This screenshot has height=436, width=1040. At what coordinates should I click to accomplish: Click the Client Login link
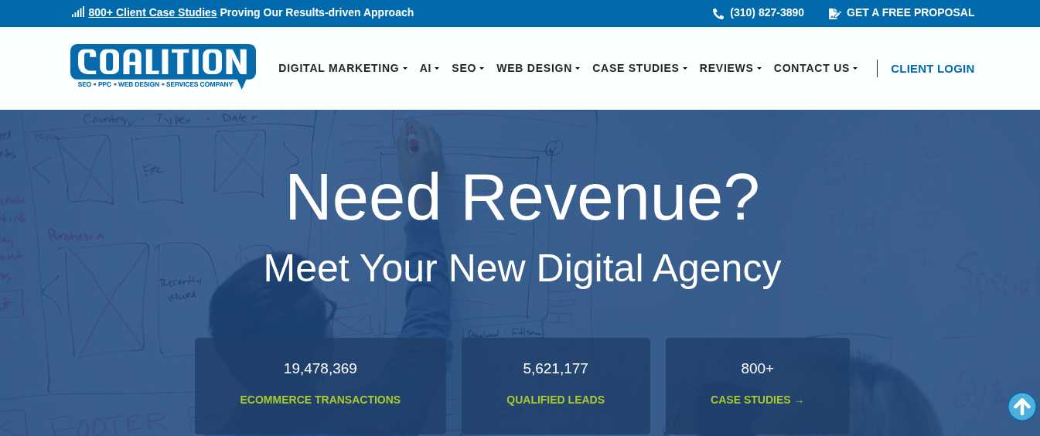point(932,68)
